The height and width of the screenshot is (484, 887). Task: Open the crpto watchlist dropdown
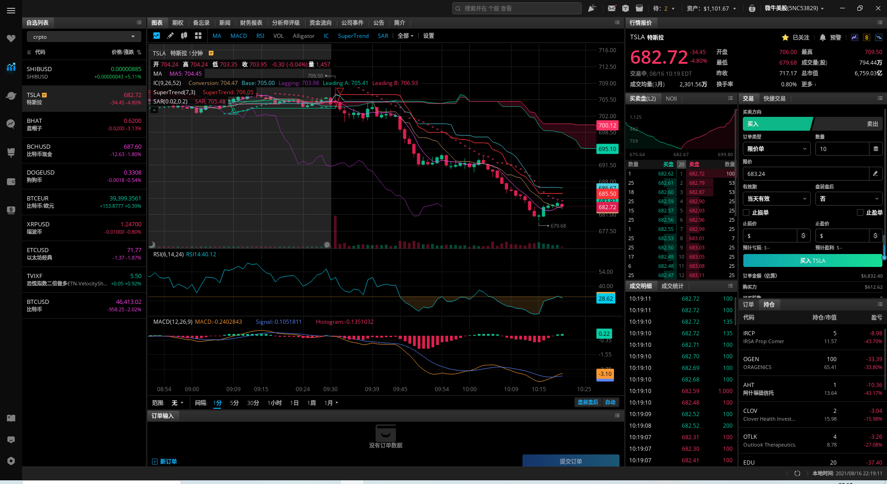click(x=84, y=37)
